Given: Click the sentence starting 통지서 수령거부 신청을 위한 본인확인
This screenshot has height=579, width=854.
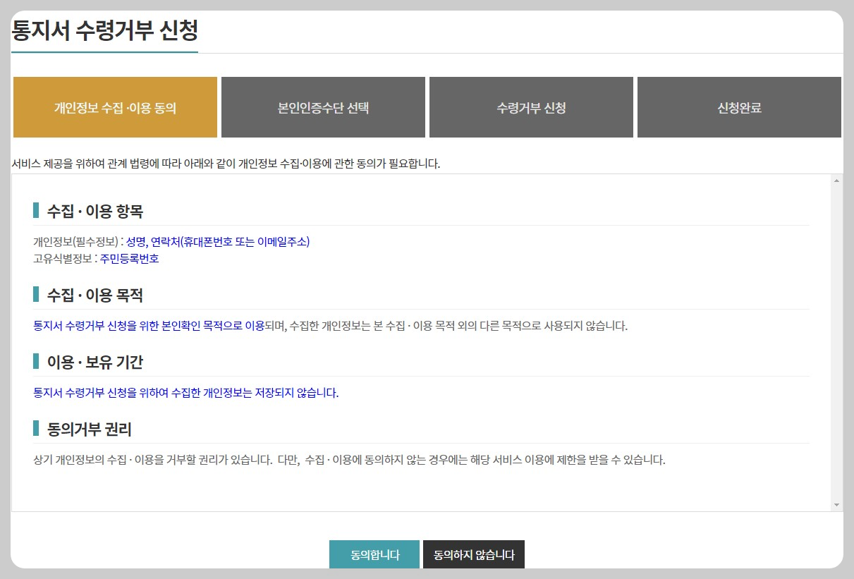Looking at the screenshot, I should coord(330,326).
